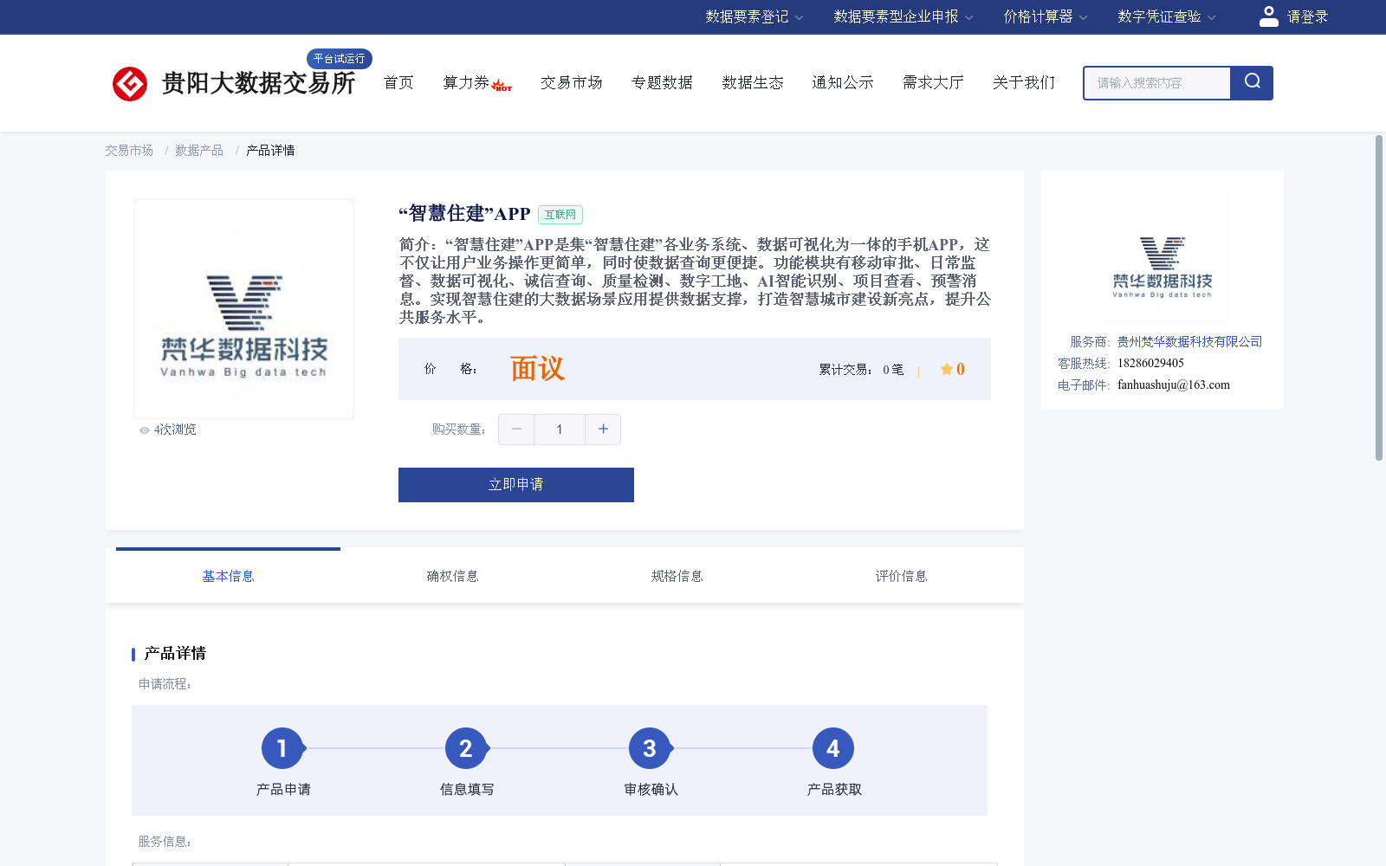Open the 通知公示 menu item

[843, 82]
